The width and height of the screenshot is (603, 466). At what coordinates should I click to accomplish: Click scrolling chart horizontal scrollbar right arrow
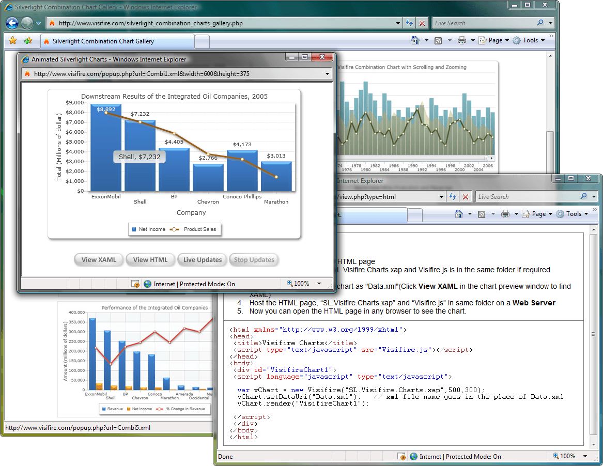pos(491,158)
